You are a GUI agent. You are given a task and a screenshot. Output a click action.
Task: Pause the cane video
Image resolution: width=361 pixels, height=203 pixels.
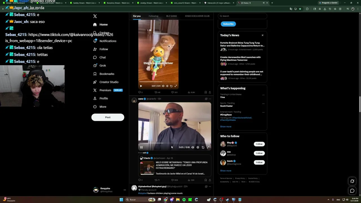(x=141, y=147)
